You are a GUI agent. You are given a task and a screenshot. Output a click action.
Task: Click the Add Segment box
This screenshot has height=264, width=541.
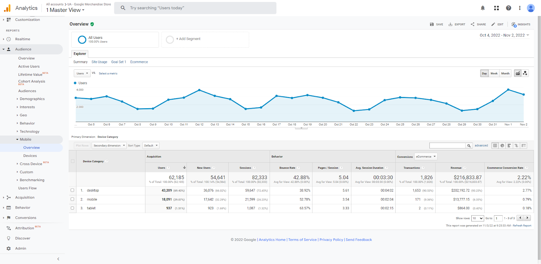coord(205,40)
